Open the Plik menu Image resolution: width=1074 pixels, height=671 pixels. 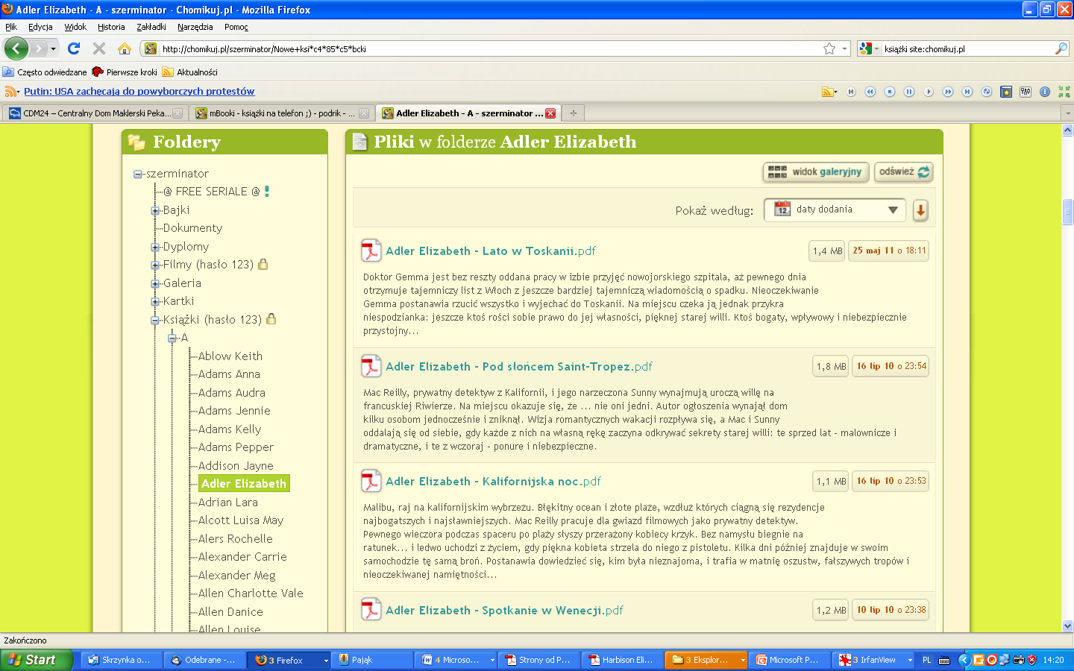click(11, 27)
